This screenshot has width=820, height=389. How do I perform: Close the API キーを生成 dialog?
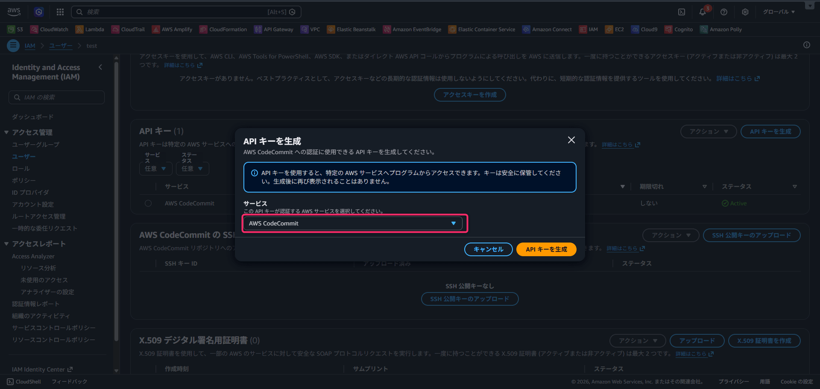[571, 140]
